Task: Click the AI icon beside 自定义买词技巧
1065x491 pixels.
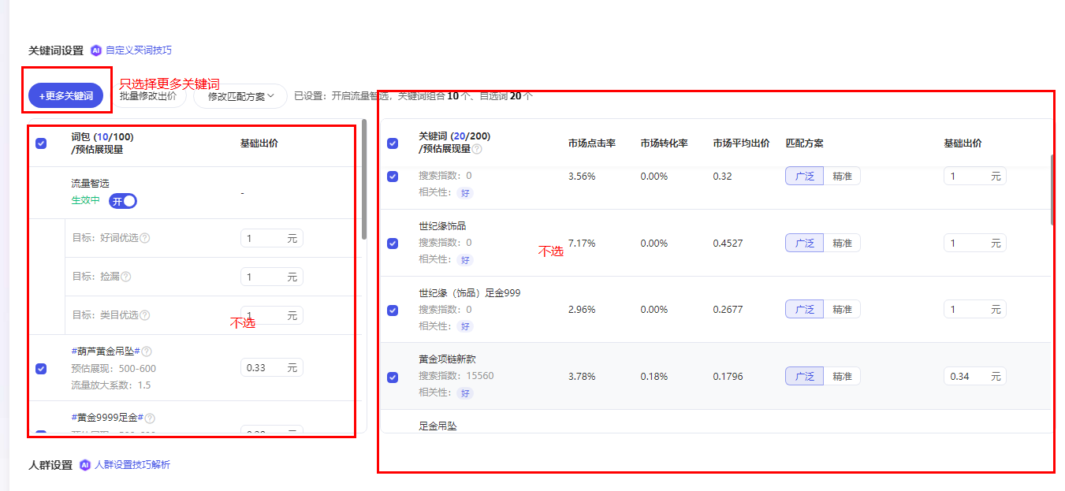Action: (96, 50)
